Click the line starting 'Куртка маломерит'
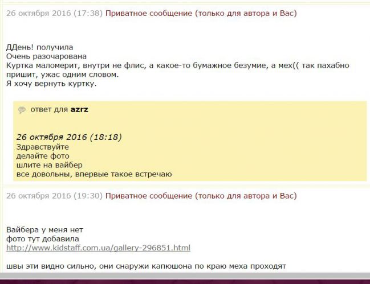Viewport: 370px width, 284px height. (177, 65)
